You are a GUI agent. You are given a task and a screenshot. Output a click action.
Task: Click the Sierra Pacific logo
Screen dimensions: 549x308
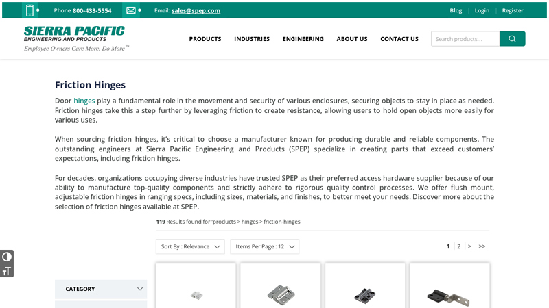[75, 38]
